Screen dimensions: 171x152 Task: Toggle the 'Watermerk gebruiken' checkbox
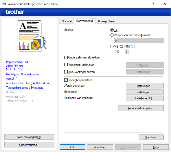pyautogui.click(x=66, y=65)
